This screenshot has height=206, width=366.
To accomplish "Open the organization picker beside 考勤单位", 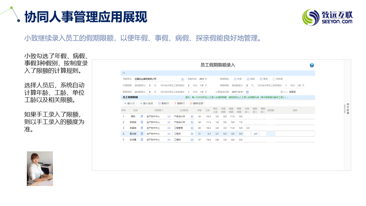I will coord(182,79).
